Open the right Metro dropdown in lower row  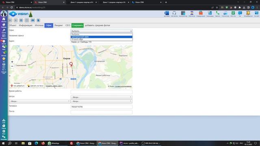point(102,101)
